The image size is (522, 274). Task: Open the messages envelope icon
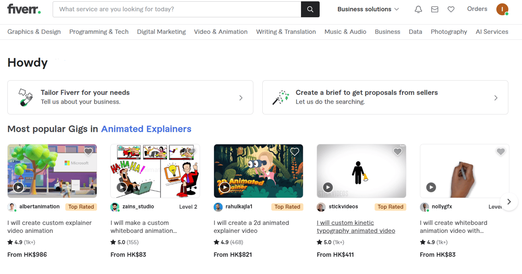point(435,9)
